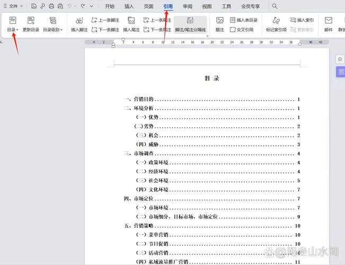
Task: Click the Save icon in quick toolbar
Action: pos(34,6)
